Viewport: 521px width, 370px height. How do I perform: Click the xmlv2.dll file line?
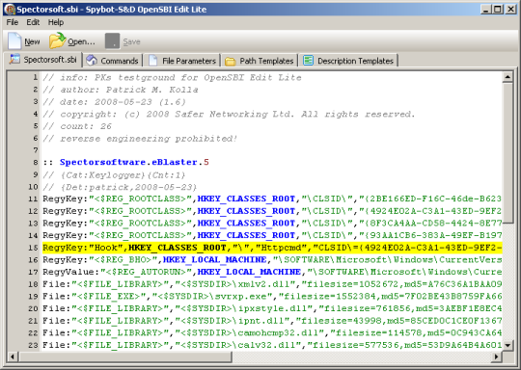272,284
